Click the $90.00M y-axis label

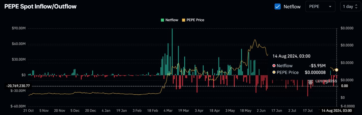coord(19,28)
